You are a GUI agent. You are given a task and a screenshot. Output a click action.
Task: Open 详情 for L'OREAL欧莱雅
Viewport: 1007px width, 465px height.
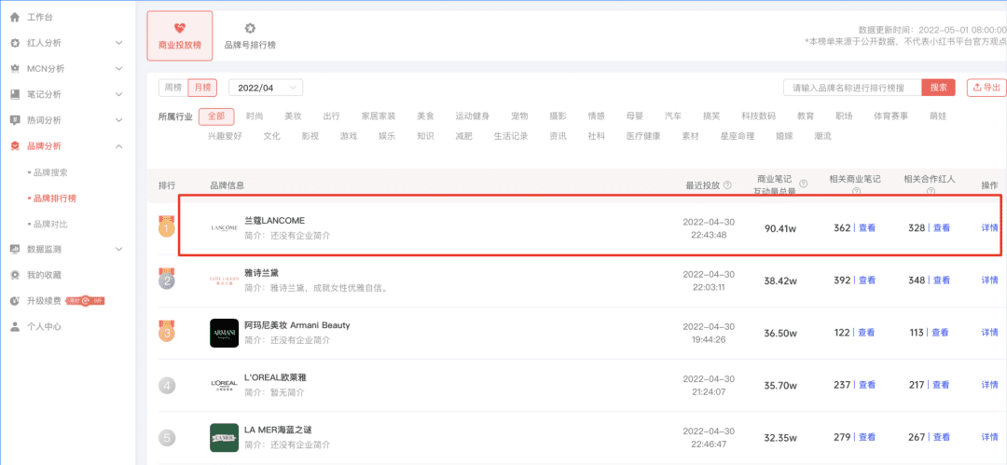[989, 385]
